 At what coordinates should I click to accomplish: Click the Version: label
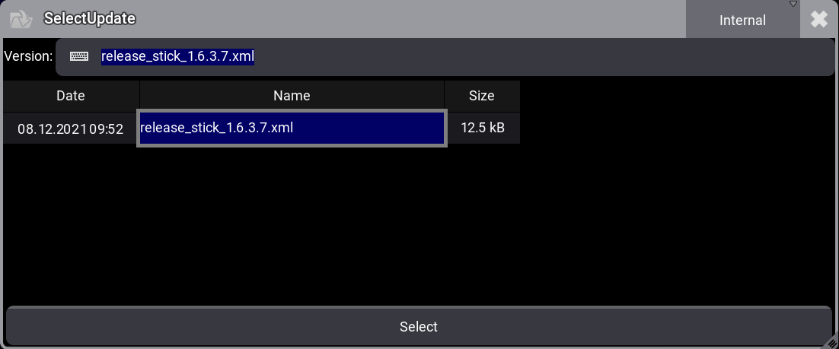coord(28,56)
